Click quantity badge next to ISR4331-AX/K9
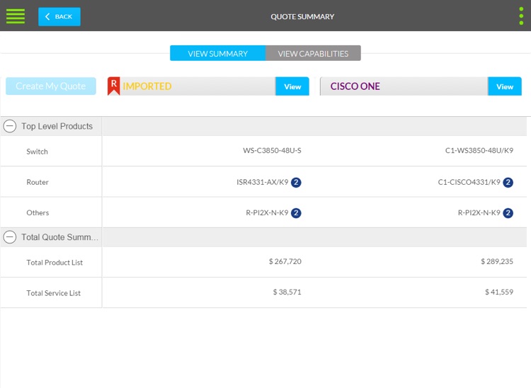Screen dimensions: 531x388 [x=296, y=182]
